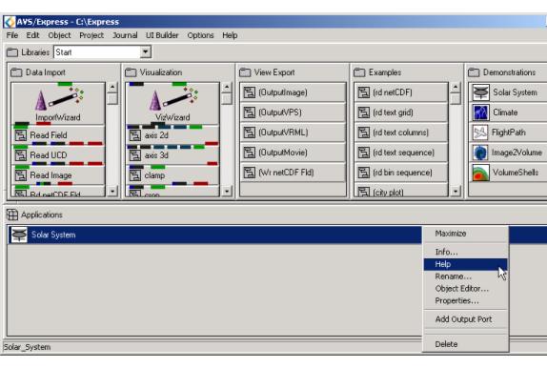547x368 pixels.
Task: Click the FlightPath airplane icon
Action: [x=480, y=133]
